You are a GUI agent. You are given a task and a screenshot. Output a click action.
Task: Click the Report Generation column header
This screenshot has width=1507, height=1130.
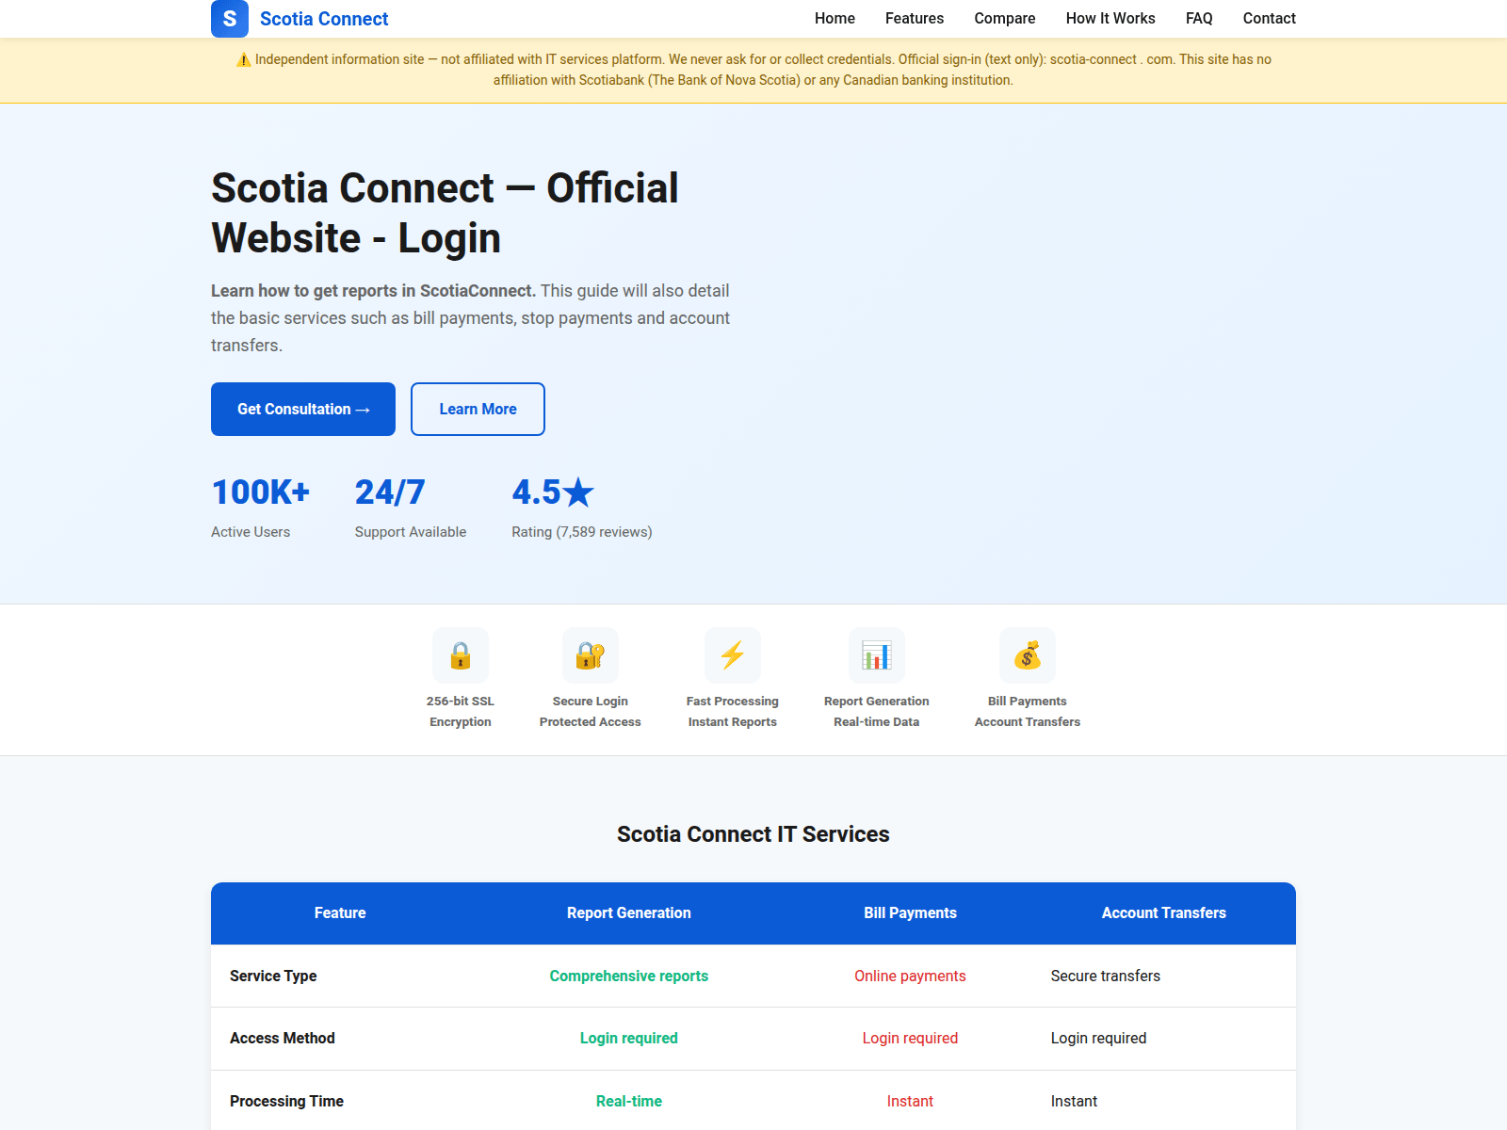click(x=629, y=912)
